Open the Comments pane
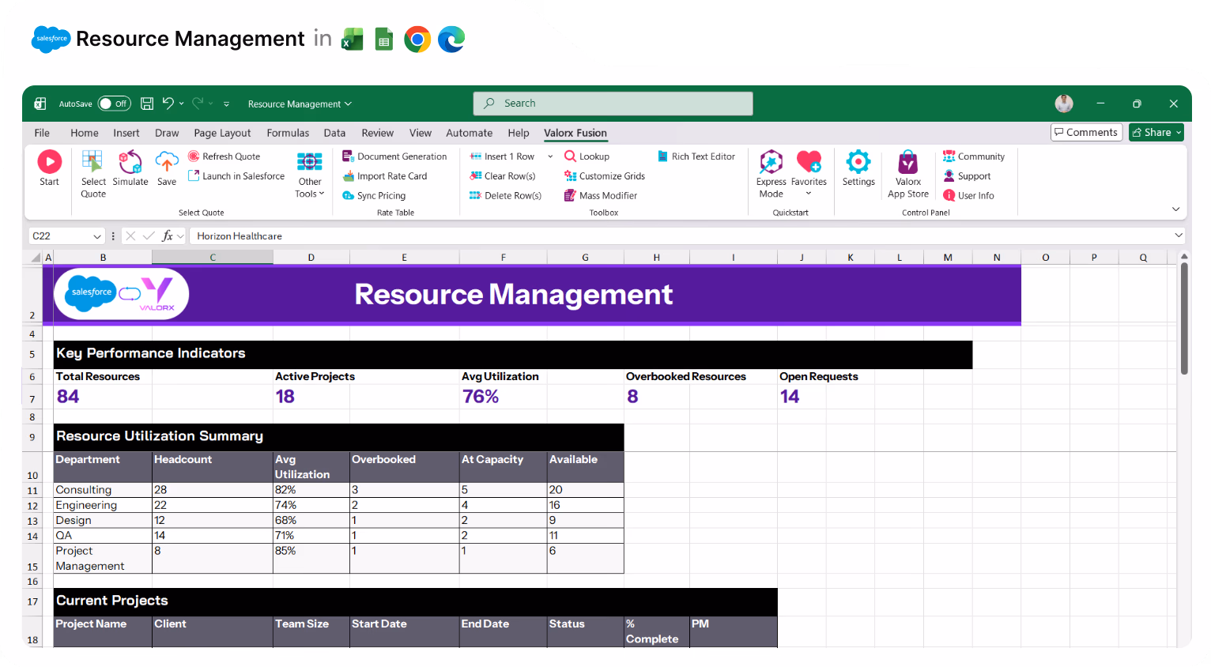Viewport: 1211px width, 667px height. [1086, 132]
